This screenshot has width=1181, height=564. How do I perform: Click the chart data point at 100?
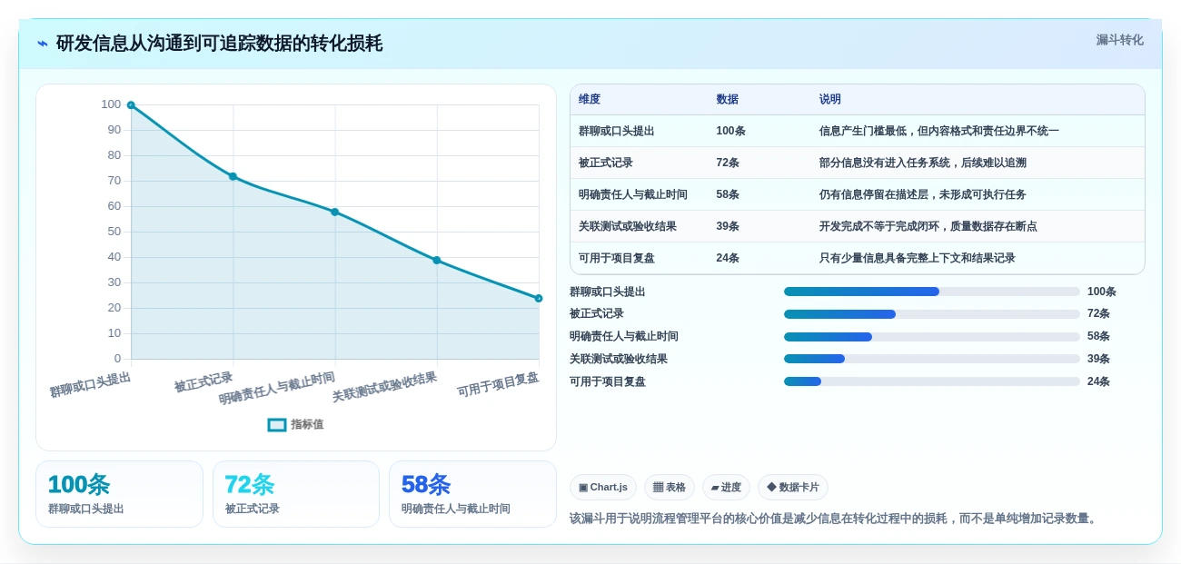(x=131, y=105)
